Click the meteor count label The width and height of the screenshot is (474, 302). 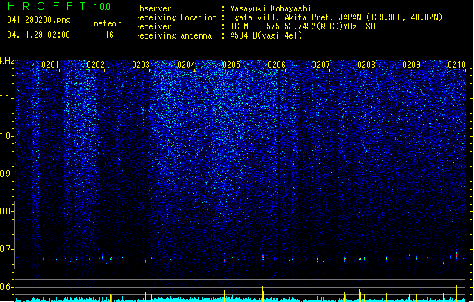click(107, 23)
